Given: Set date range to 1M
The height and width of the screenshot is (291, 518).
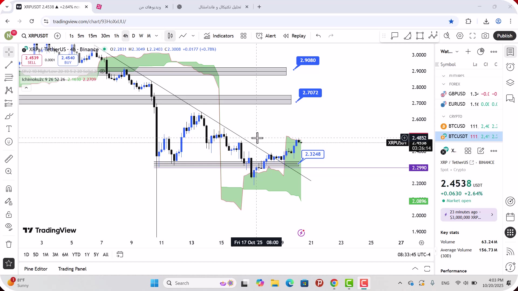Looking at the screenshot, I should coord(46,254).
